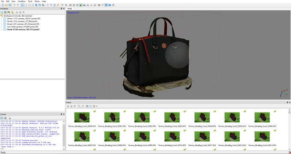Select the free-form selection tool

pos(33,5)
